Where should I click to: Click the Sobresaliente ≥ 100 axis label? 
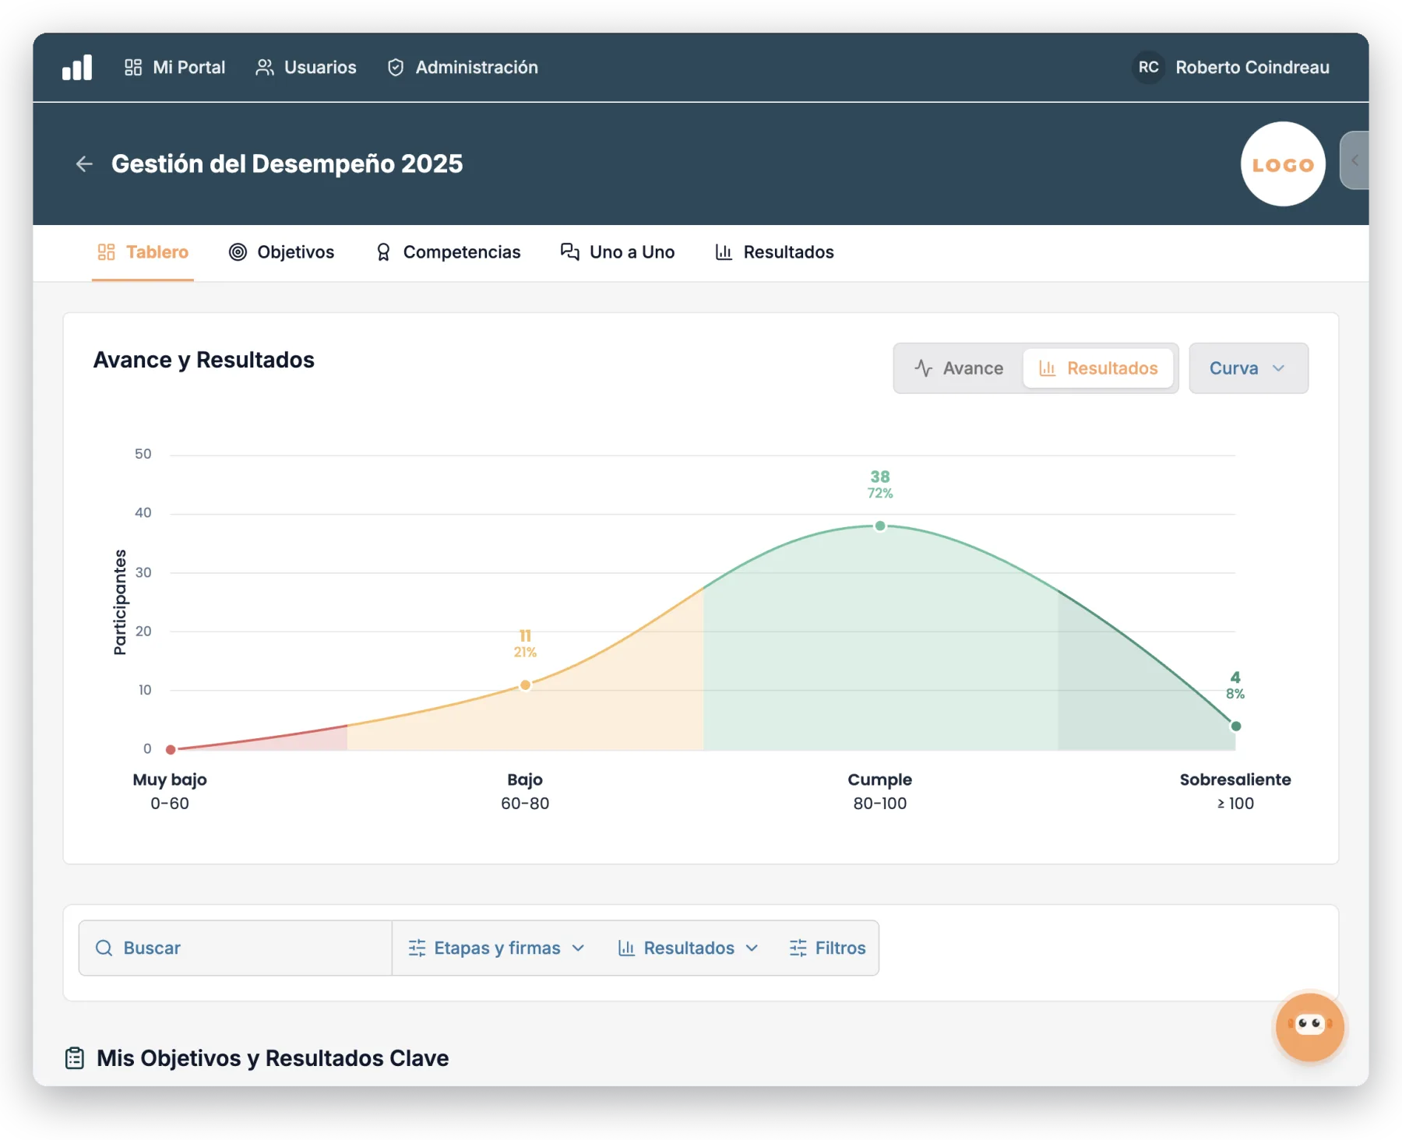click(1235, 791)
